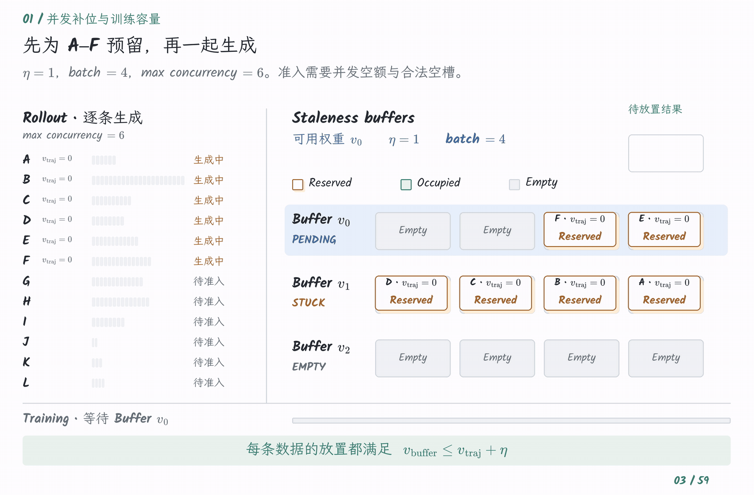Image resolution: width=754 pixels, height=495 pixels.
Task: Click rollout row label H
Action: [27, 301]
